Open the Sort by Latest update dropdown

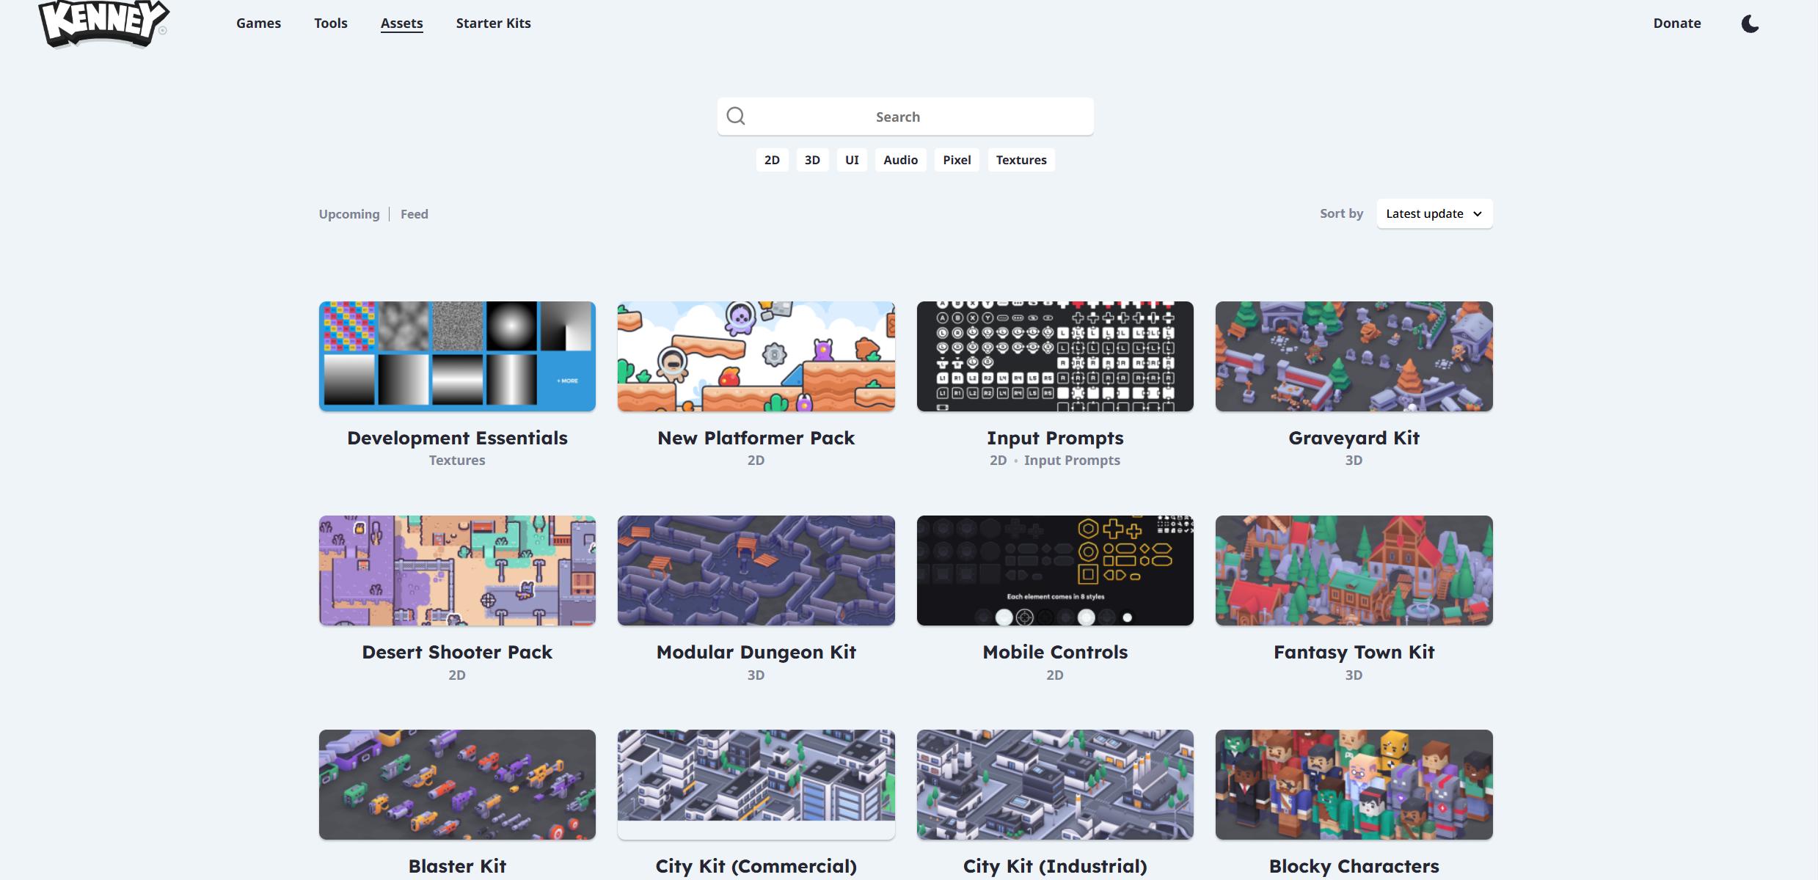coord(1434,213)
